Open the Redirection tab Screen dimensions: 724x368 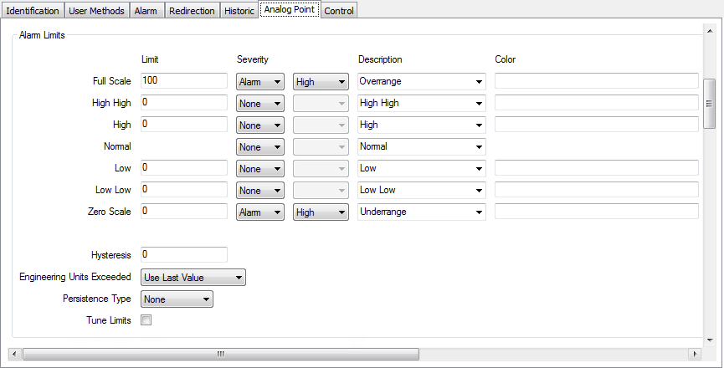pos(190,11)
